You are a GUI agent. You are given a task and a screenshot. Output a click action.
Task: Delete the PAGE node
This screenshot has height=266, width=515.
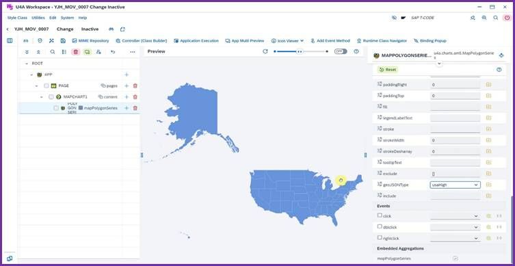pos(135,85)
